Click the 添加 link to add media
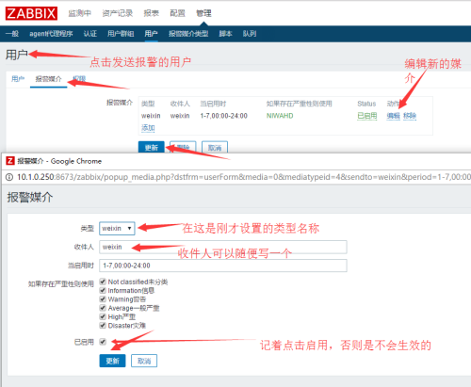471x387 pixels. click(148, 128)
